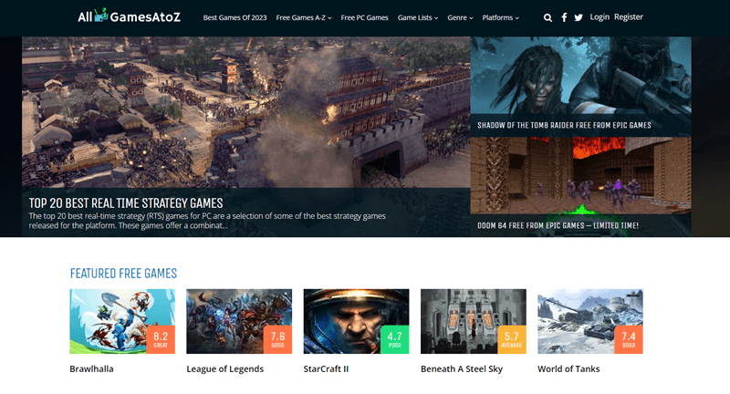Click the StarCraft II title link
This screenshot has height=394, width=730.
pos(326,368)
